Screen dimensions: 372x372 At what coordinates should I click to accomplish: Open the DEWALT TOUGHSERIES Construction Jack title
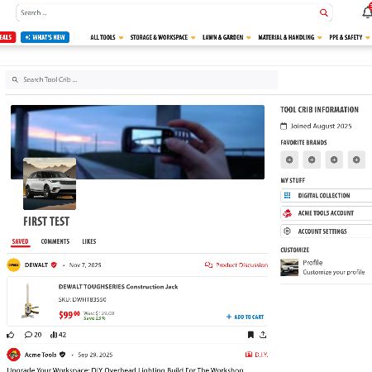(118, 287)
